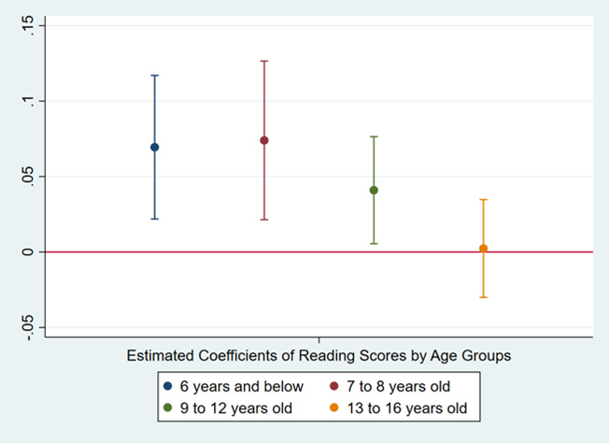
Task: Click the blue coefficient point on the chart
Action: (x=155, y=147)
